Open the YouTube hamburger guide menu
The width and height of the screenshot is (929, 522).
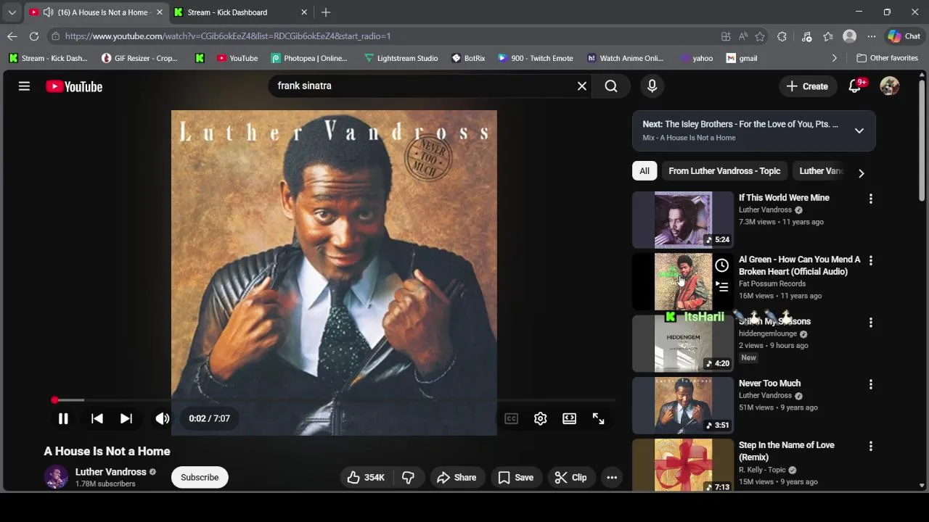coord(24,86)
